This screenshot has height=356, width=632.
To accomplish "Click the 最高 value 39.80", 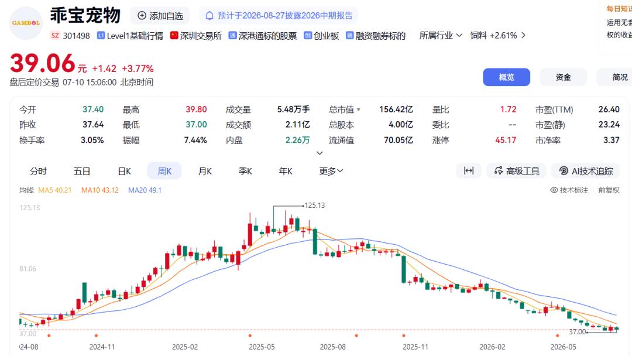I will [x=196, y=109].
